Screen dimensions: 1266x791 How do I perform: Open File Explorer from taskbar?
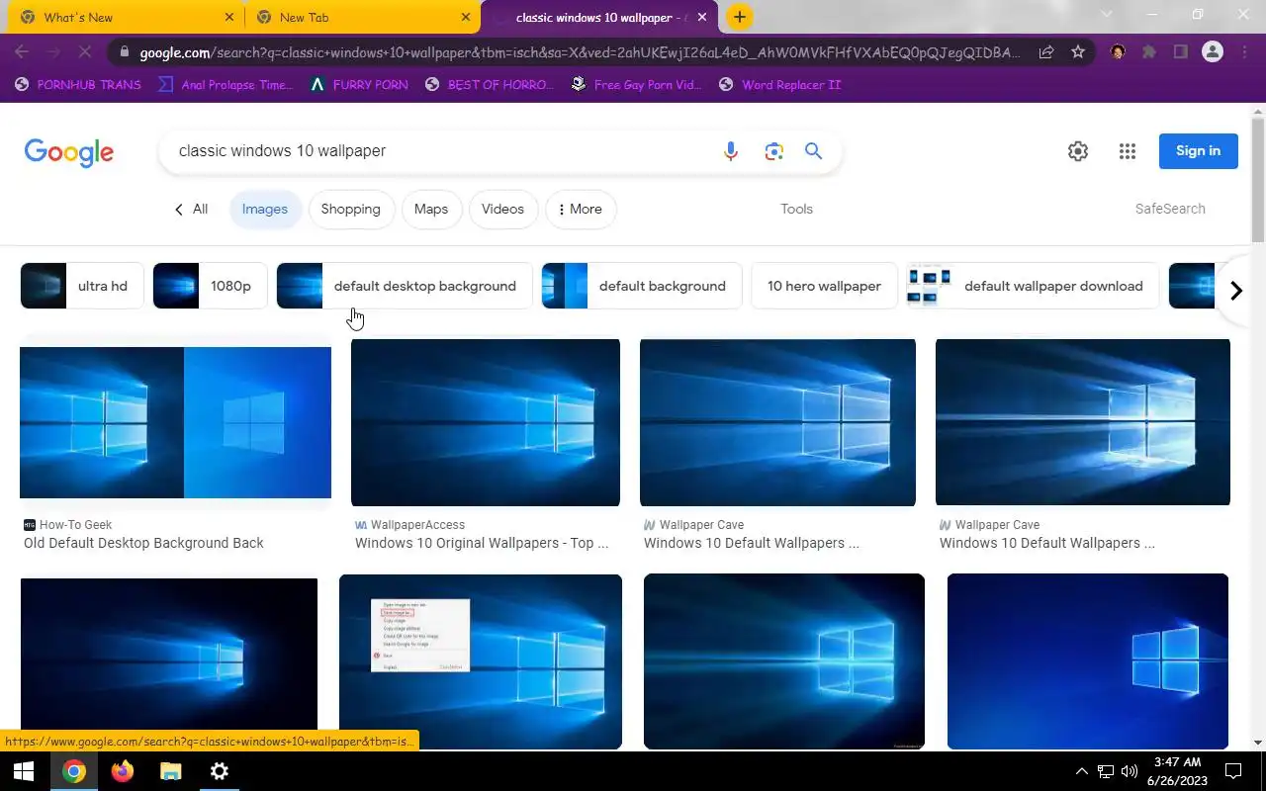point(171,771)
